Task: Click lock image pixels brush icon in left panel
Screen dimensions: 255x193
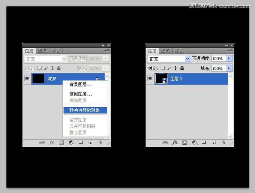Action: point(46,68)
